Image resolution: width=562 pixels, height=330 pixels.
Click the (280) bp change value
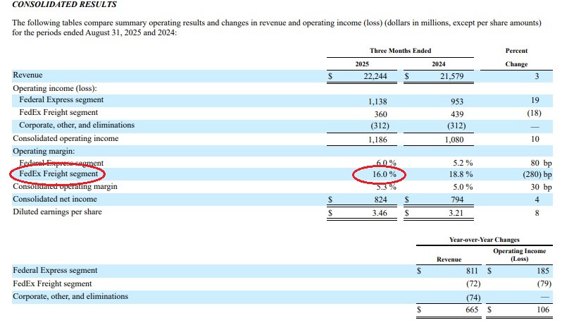pos(537,174)
